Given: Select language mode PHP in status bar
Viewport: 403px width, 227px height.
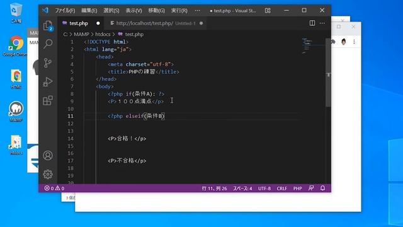Looking at the screenshot, I should click(x=297, y=189).
